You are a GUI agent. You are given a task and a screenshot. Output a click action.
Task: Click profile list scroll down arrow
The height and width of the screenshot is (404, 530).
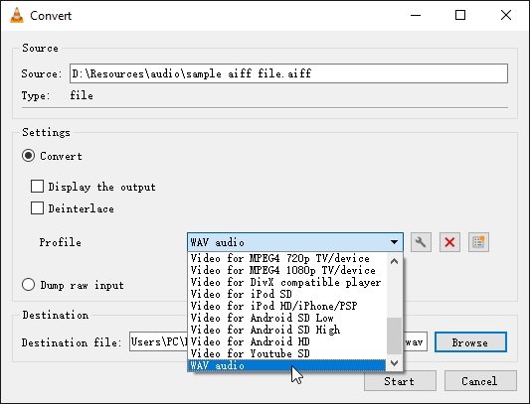click(x=394, y=363)
